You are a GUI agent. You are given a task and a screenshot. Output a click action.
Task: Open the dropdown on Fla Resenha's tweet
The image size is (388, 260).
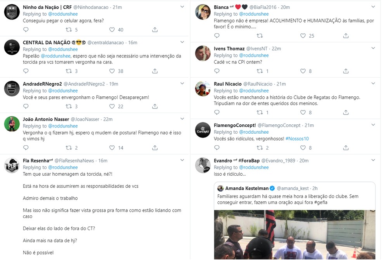(x=182, y=160)
